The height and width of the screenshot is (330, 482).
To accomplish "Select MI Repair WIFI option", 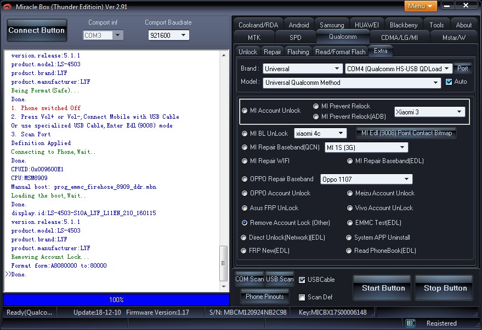I will [245, 161].
